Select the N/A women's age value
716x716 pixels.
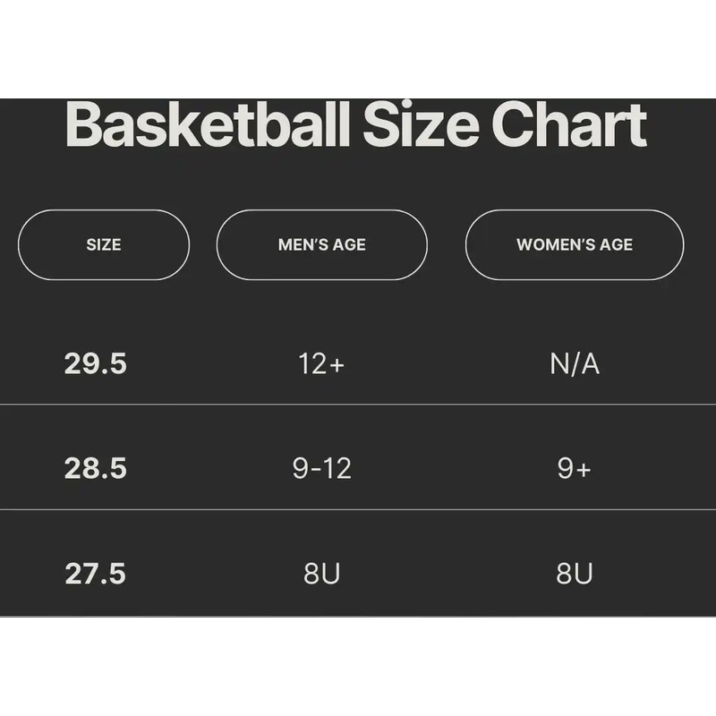coord(575,364)
